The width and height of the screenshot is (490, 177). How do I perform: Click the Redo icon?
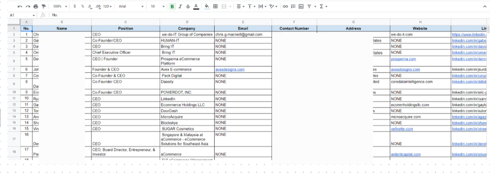coord(28,6)
